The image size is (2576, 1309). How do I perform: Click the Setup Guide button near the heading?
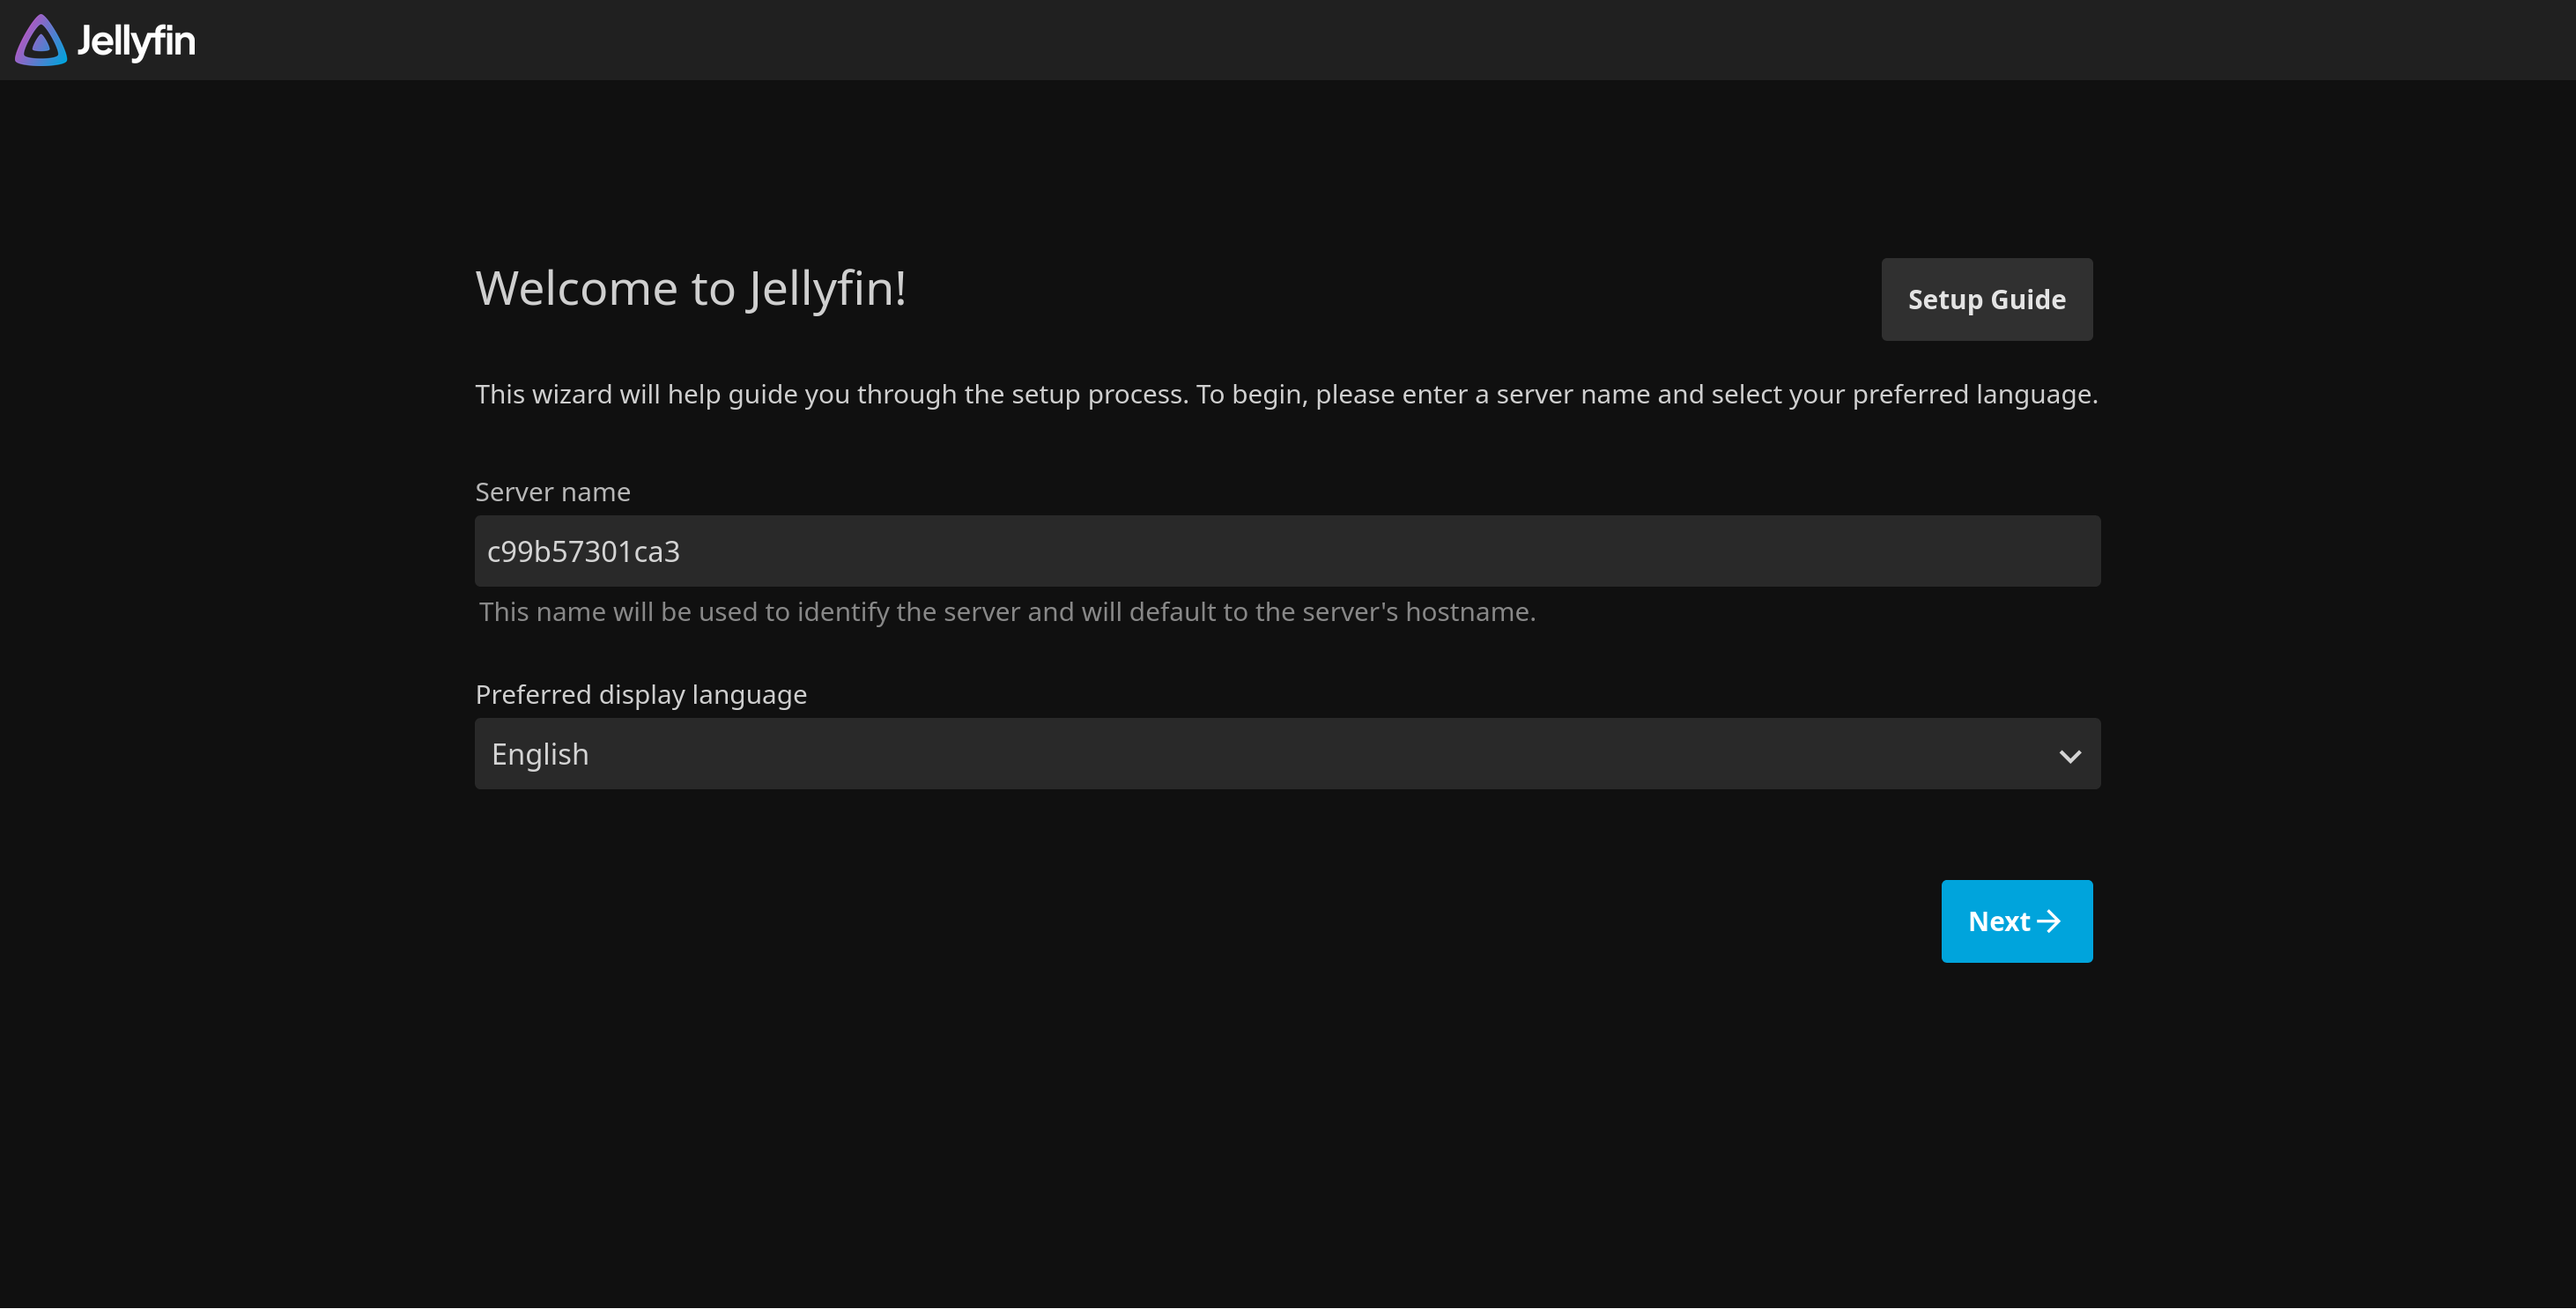(x=1986, y=299)
